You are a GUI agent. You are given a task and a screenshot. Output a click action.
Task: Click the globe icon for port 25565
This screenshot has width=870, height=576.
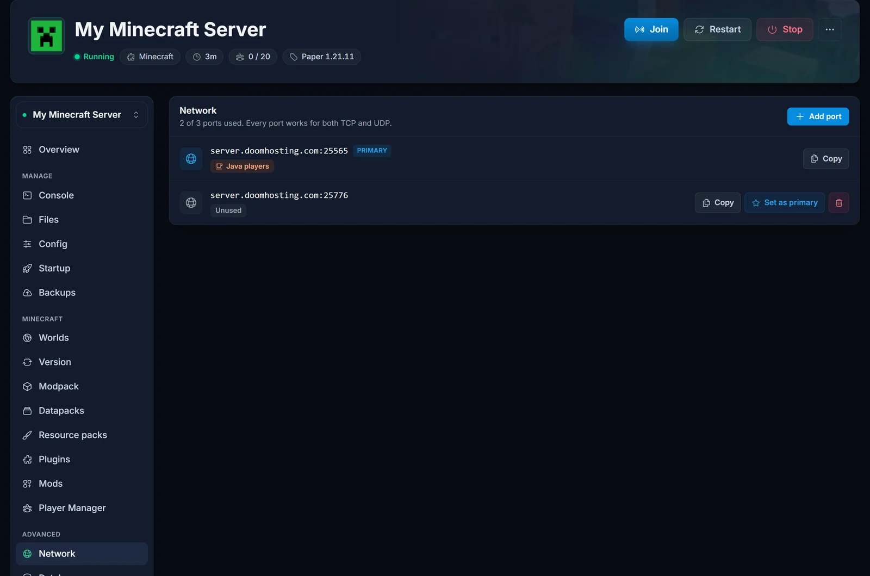pyautogui.click(x=191, y=159)
